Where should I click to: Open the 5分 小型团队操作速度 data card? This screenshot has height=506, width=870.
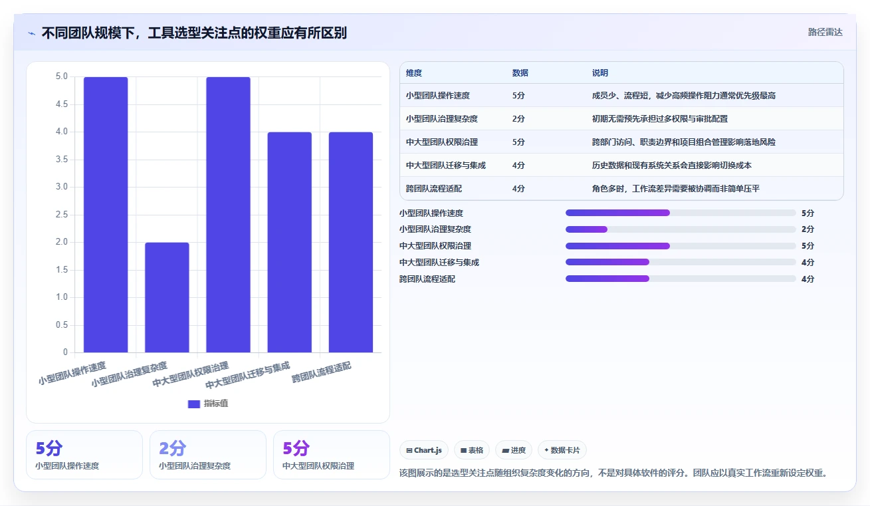[84, 455]
